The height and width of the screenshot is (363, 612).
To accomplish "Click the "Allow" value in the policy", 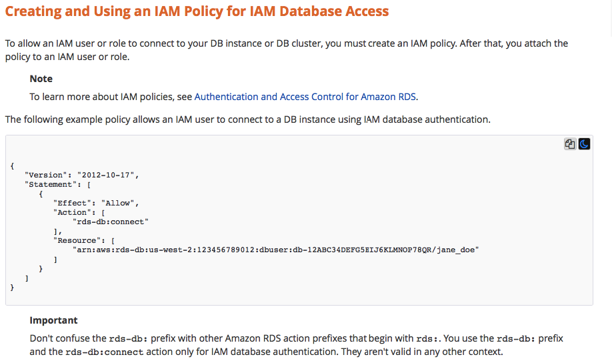I will coord(118,203).
